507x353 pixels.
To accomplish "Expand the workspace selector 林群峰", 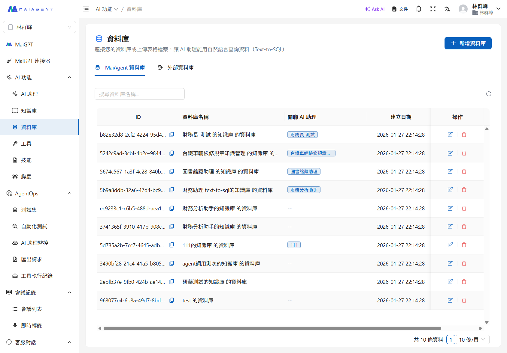I will point(39,27).
